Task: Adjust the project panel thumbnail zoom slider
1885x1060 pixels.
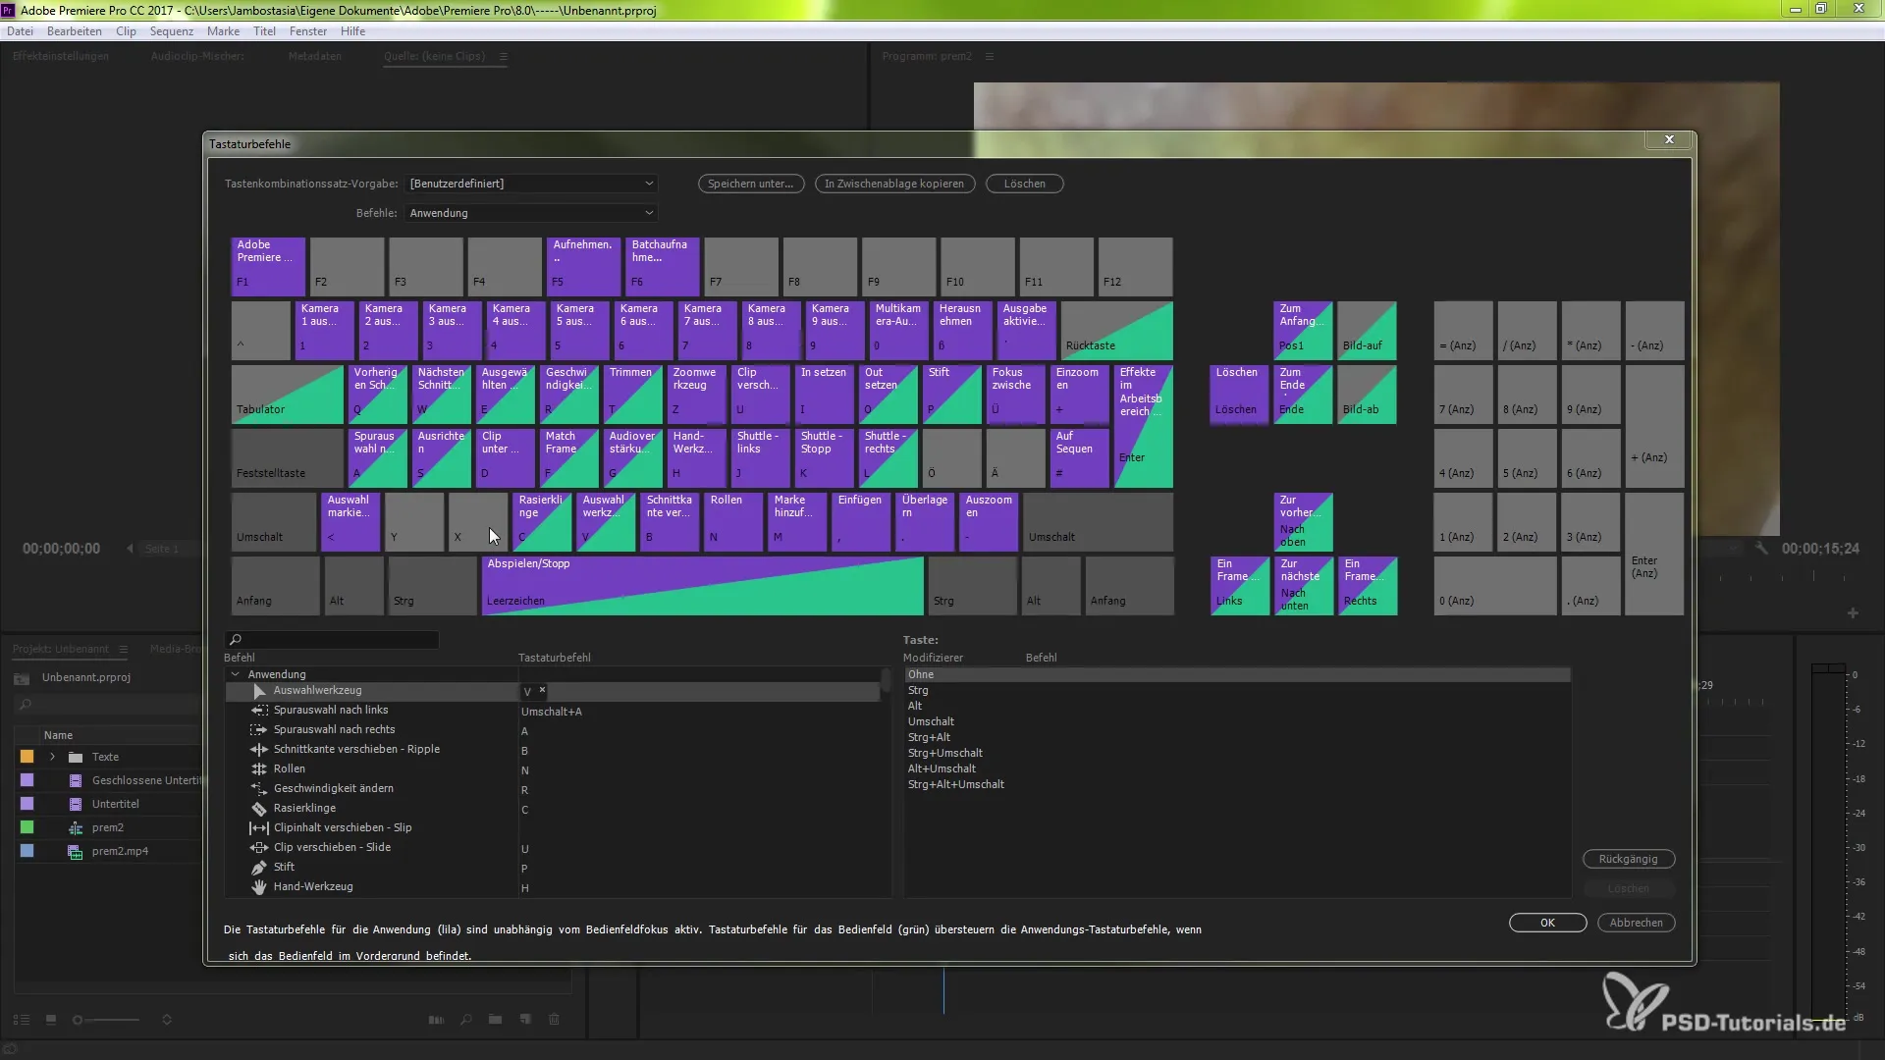Action: coord(105,1020)
